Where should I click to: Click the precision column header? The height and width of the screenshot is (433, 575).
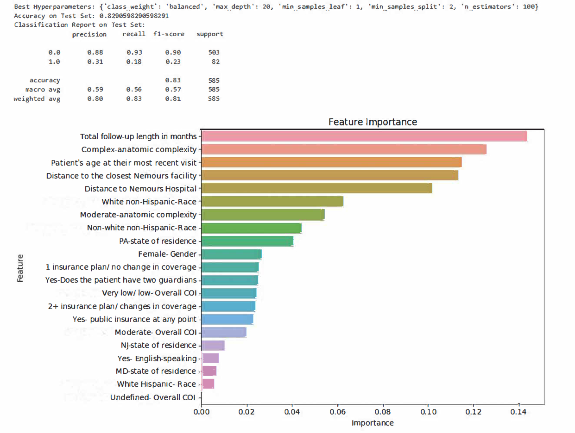[89, 34]
